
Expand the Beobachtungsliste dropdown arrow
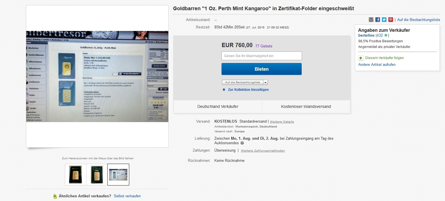point(265,82)
